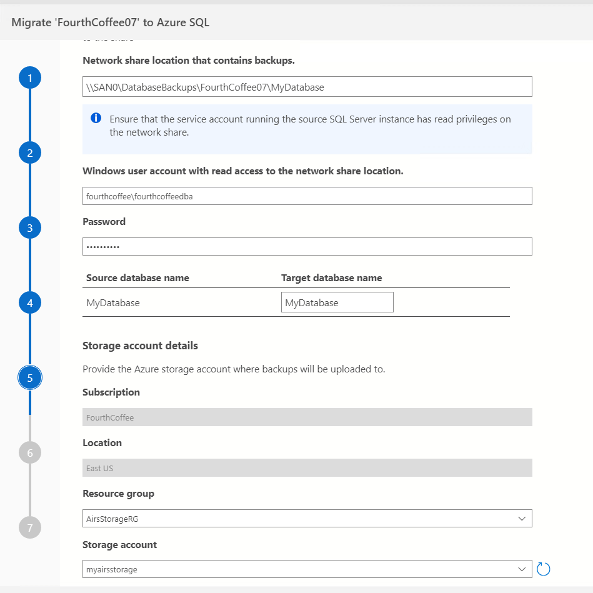Click the Source database name header
Screen dimensions: 593x593
pos(137,278)
